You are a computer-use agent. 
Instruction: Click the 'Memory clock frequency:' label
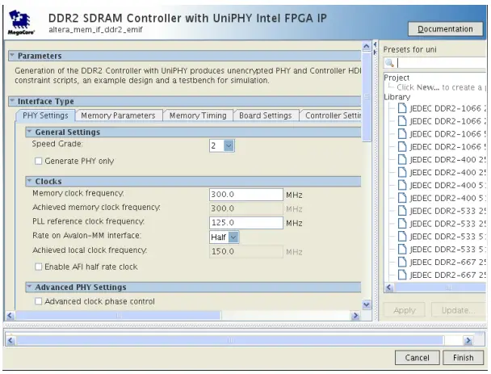pyautogui.click(x=78, y=193)
